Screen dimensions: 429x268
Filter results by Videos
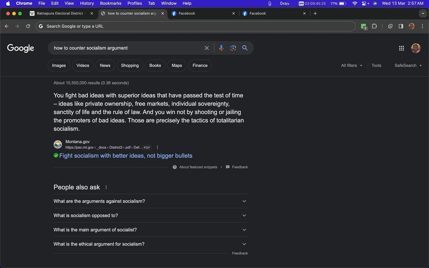[x=83, y=65]
